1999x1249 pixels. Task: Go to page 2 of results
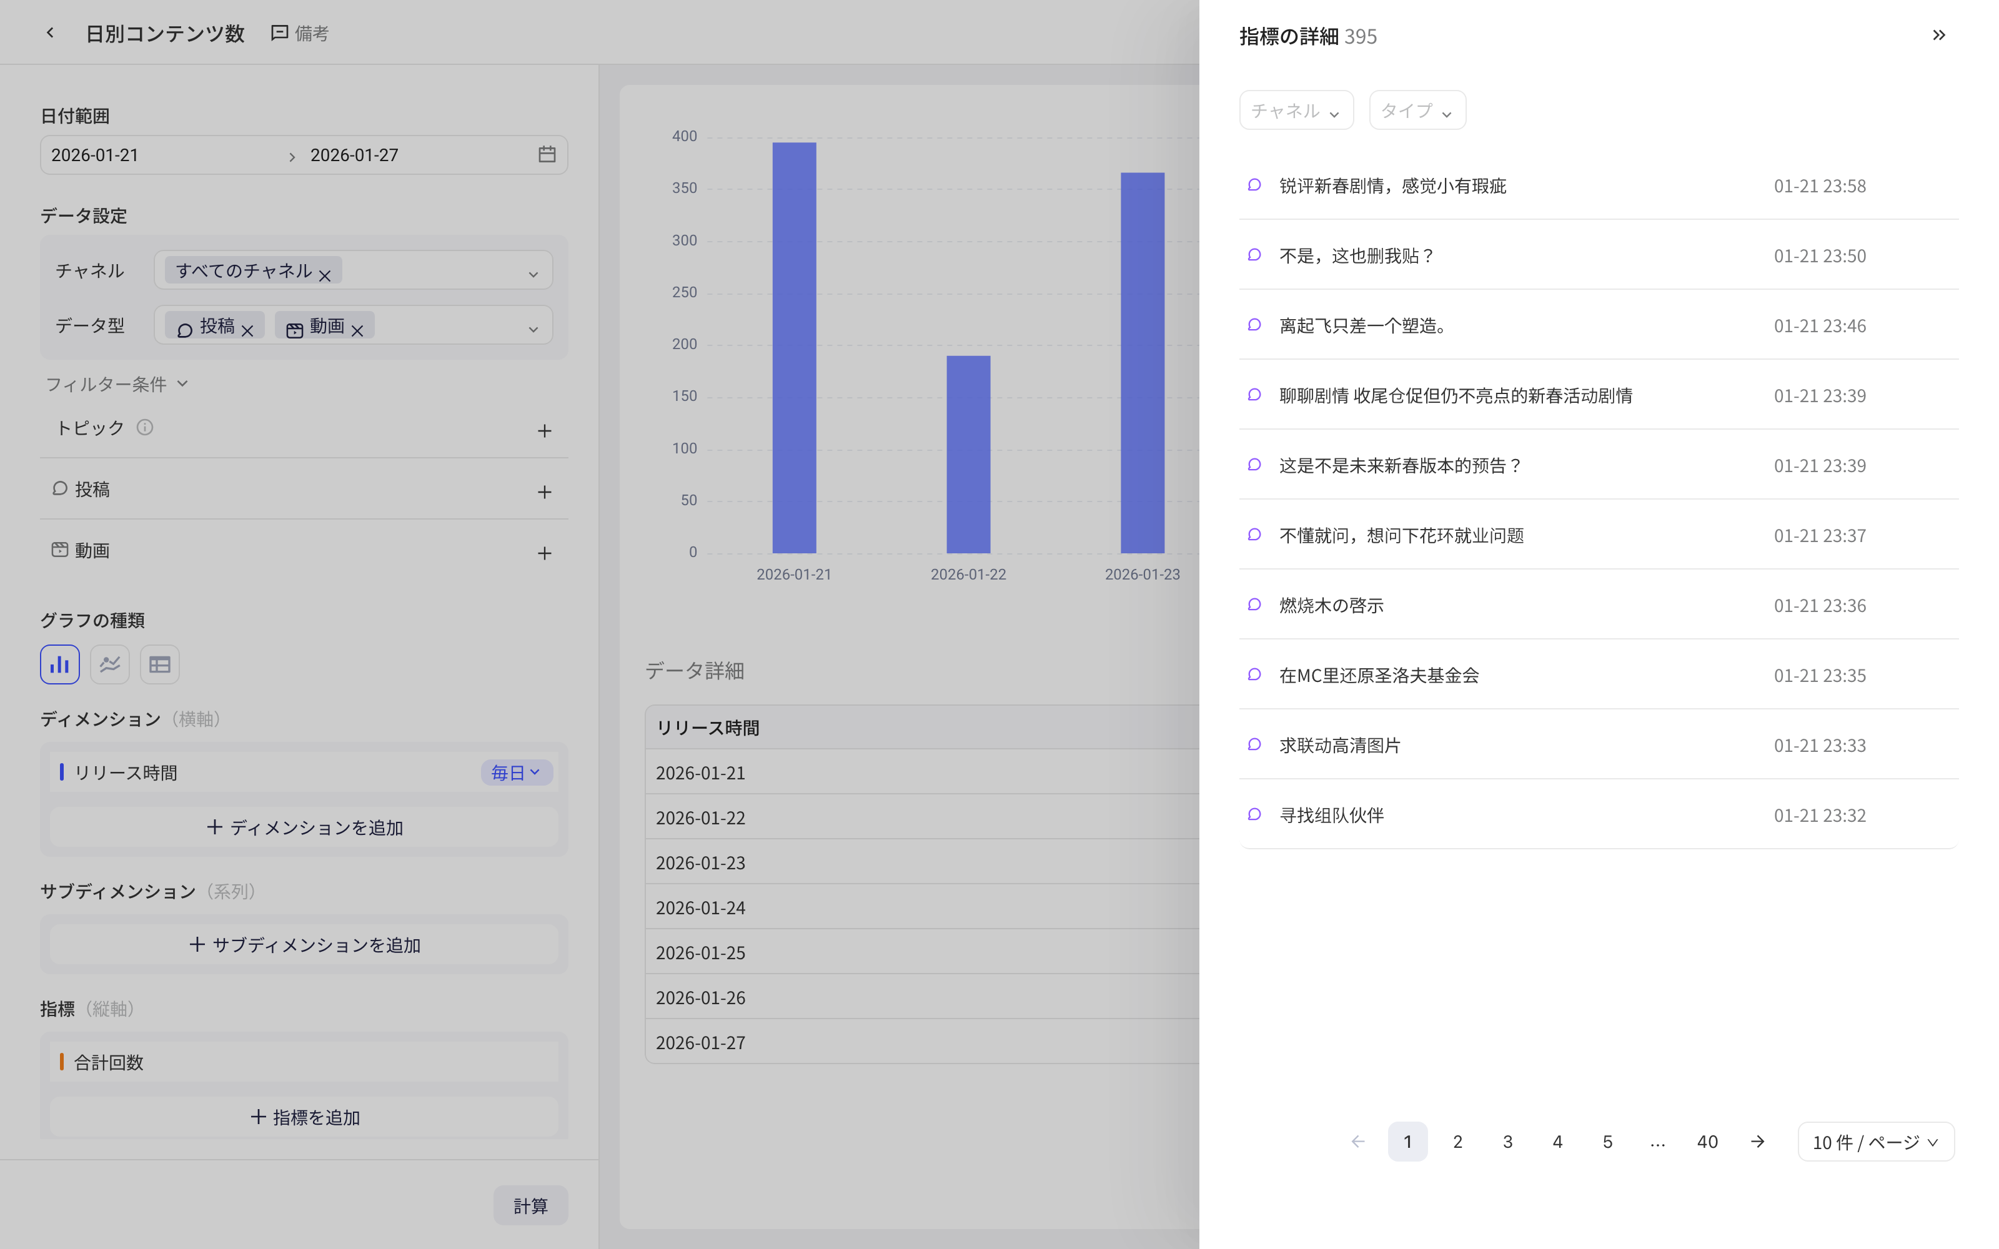click(x=1458, y=1142)
